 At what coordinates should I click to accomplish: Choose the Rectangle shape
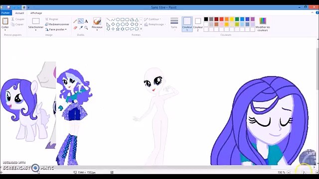[x=123, y=20]
